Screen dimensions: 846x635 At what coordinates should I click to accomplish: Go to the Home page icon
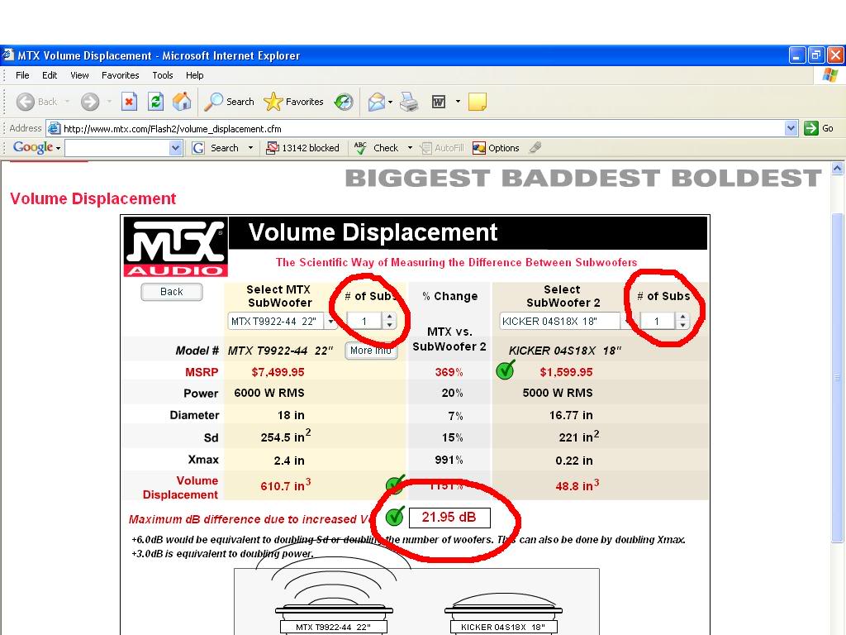click(x=182, y=102)
